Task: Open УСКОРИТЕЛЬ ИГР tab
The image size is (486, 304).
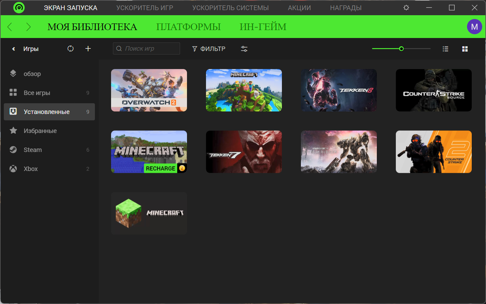Action: 145,8
